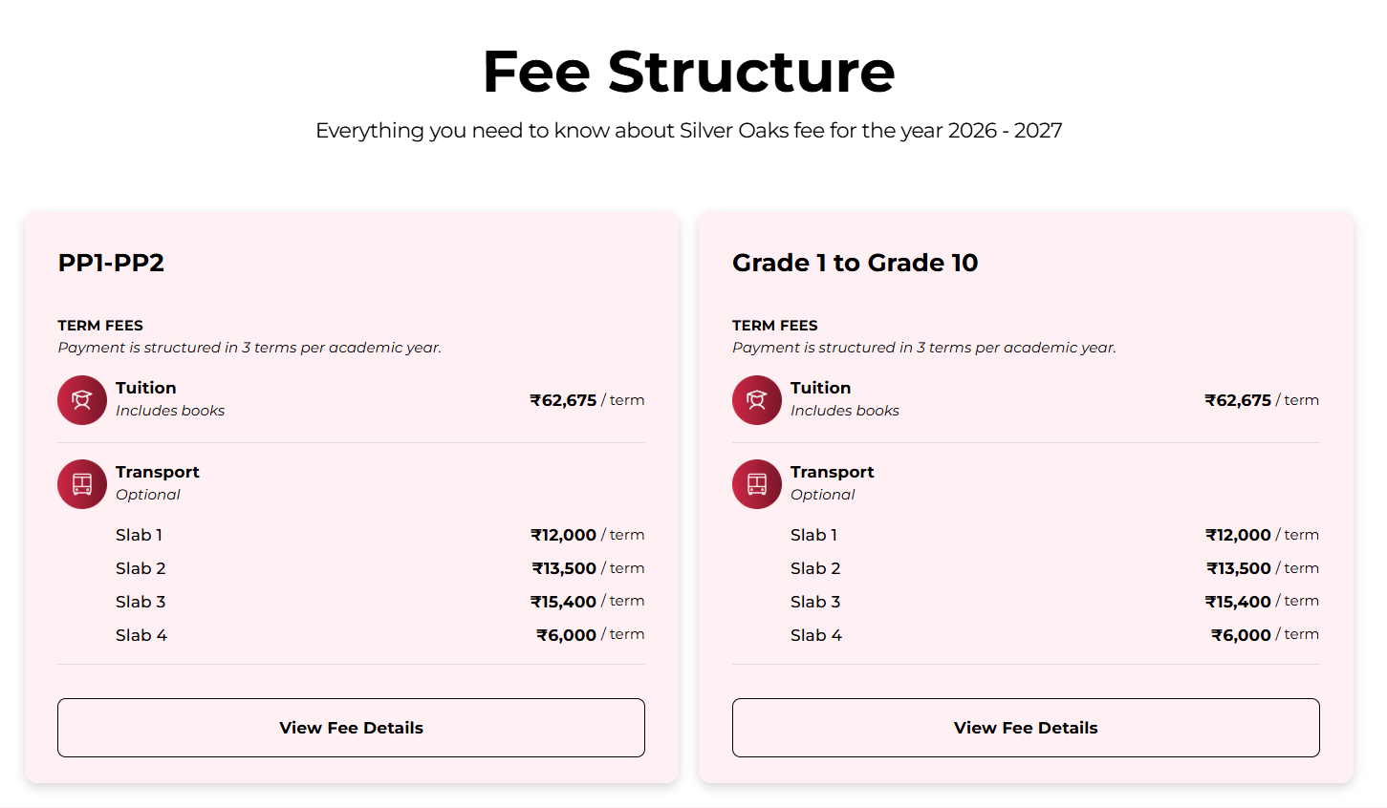Select the Grade 1 to Grade 10 heading

click(855, 262)
